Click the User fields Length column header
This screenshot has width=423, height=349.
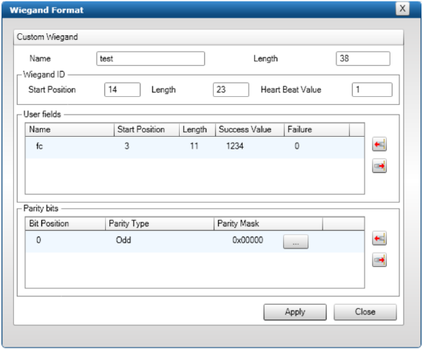tap(197, 129)
